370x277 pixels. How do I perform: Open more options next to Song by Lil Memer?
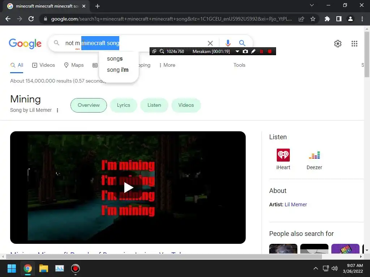point(57,110)
